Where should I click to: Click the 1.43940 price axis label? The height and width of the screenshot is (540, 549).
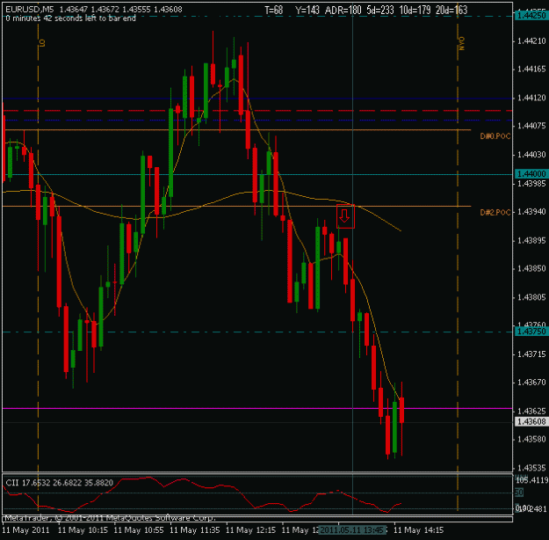531,211
